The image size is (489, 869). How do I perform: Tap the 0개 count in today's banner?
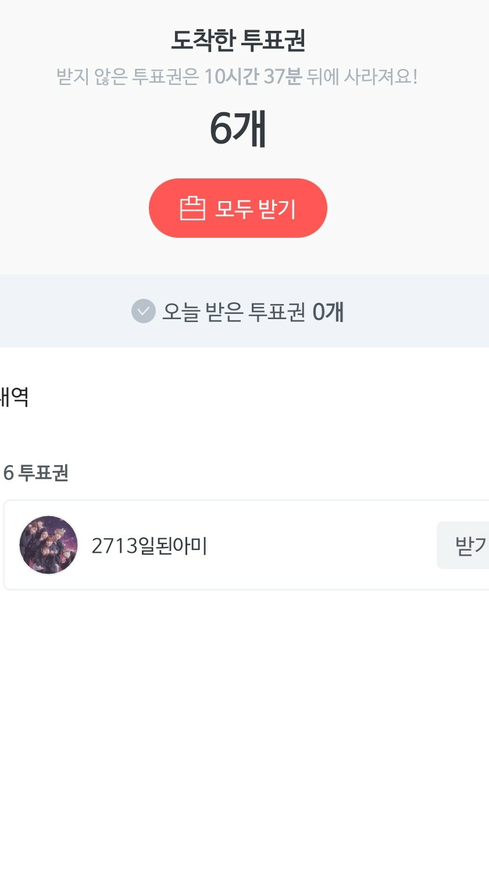pyautogui.click(x=328, y=312)
